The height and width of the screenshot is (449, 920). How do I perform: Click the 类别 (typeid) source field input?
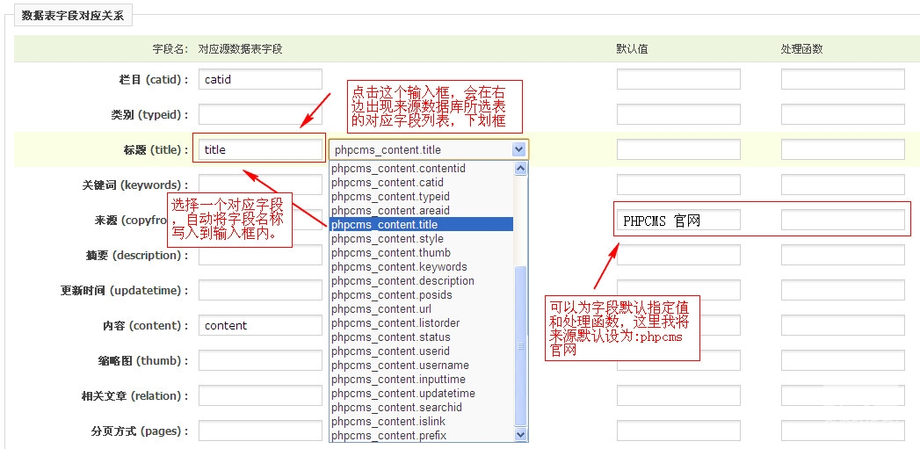(x=260, y=114)
